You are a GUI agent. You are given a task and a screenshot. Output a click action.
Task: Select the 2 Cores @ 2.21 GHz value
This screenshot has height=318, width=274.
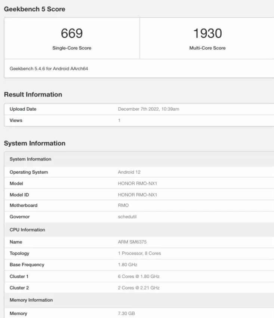point(139,288)
